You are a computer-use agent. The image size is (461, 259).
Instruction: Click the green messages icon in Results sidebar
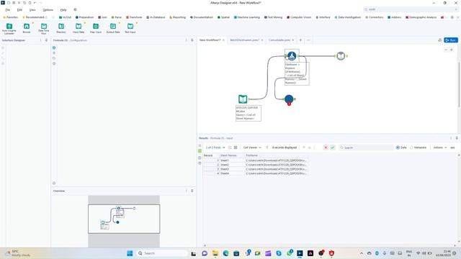pyautogui.click(x=200, y=150)
